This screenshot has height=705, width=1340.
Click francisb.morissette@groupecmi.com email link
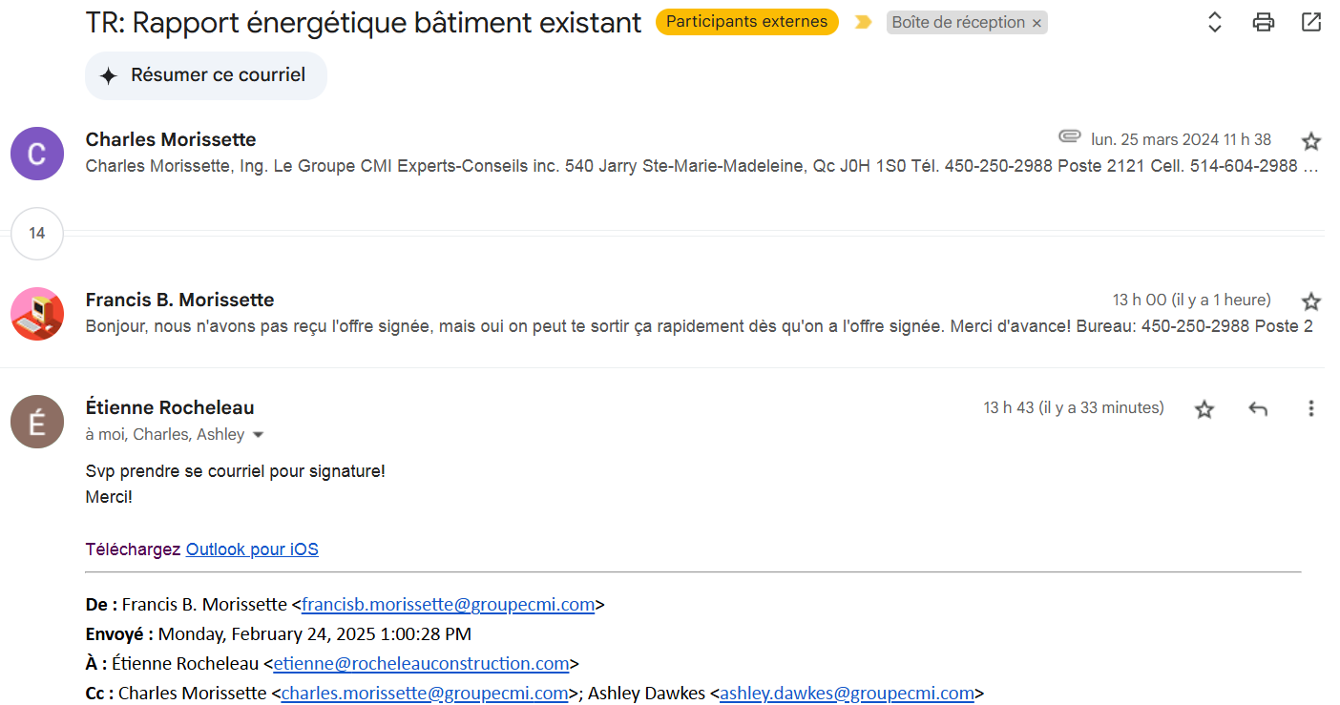pos(448,605)
